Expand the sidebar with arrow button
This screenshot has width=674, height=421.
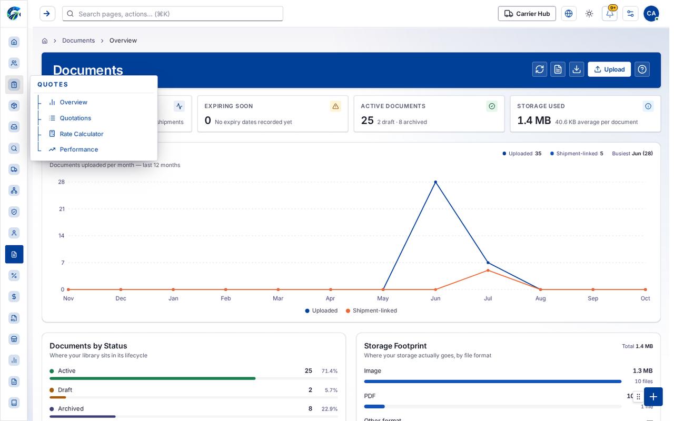click(x=47, y=14)
